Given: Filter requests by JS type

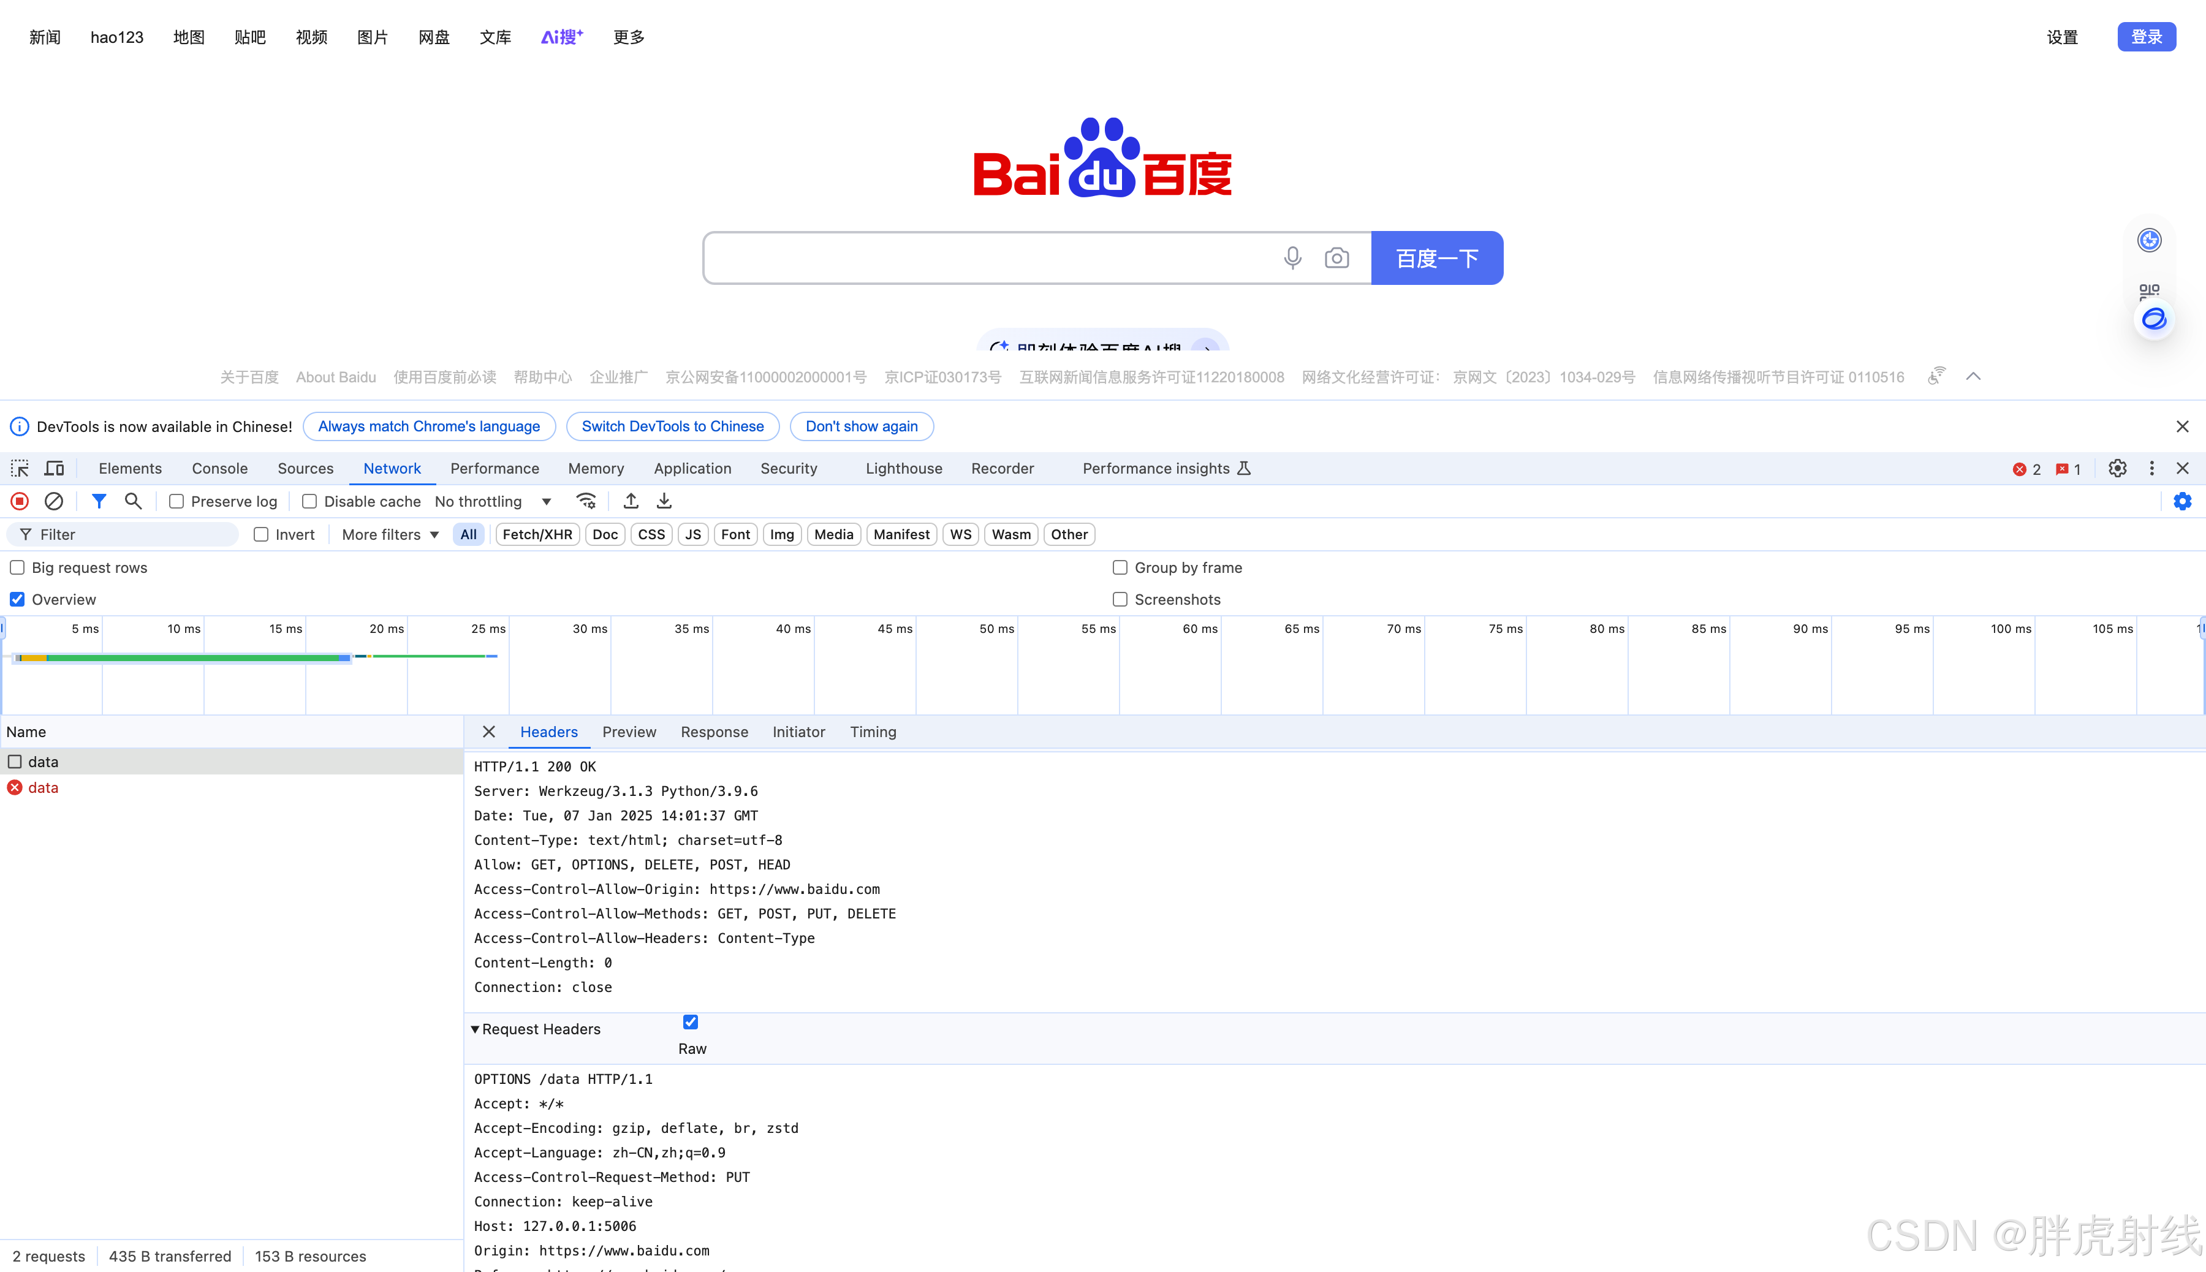Looking at the screenshot, I should tap(693, 535).
